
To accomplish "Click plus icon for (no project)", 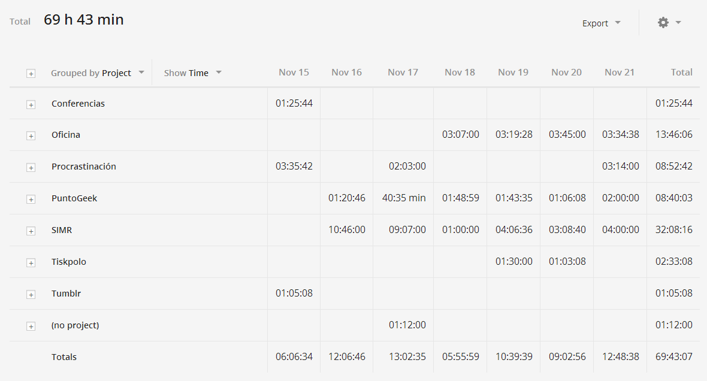I will (x=31, y=326).
